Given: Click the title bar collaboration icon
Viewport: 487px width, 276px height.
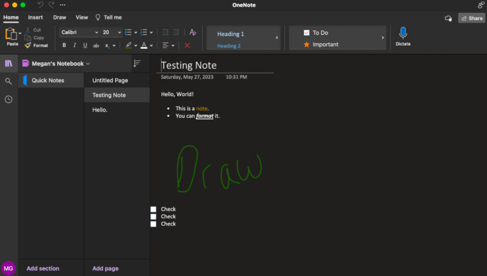Looking at the screenshot, I should (481, 5).
